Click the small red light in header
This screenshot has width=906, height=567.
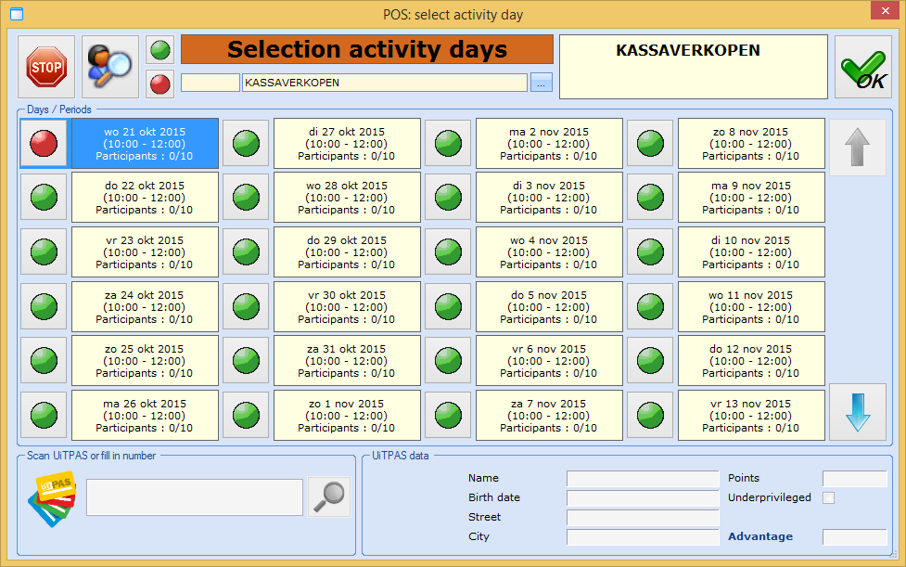coord(160,84)
